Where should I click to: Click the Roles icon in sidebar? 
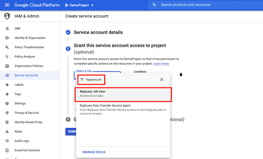point(7,131)
